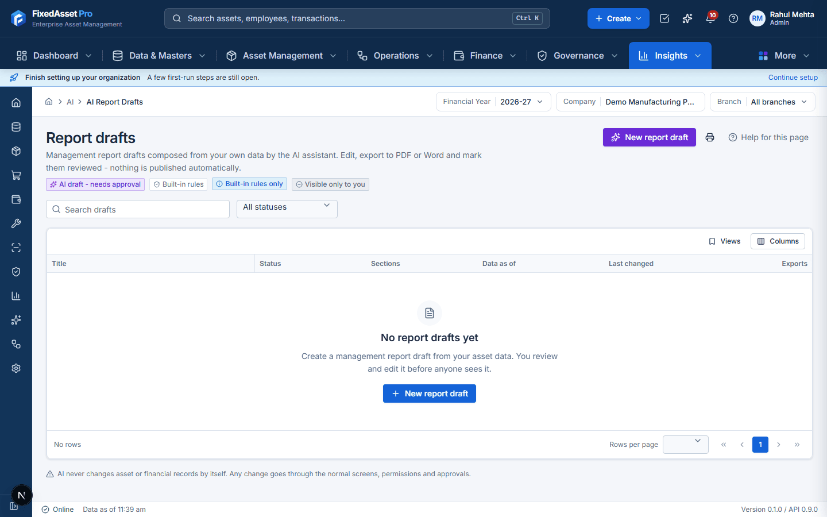Image resolution: width=827 pixels, height=517 pixels.
Task: Open the AI sparkle icon in header
Action: point(687,18)
